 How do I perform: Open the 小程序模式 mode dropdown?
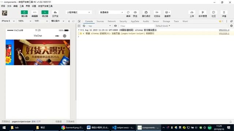[79, 12]
